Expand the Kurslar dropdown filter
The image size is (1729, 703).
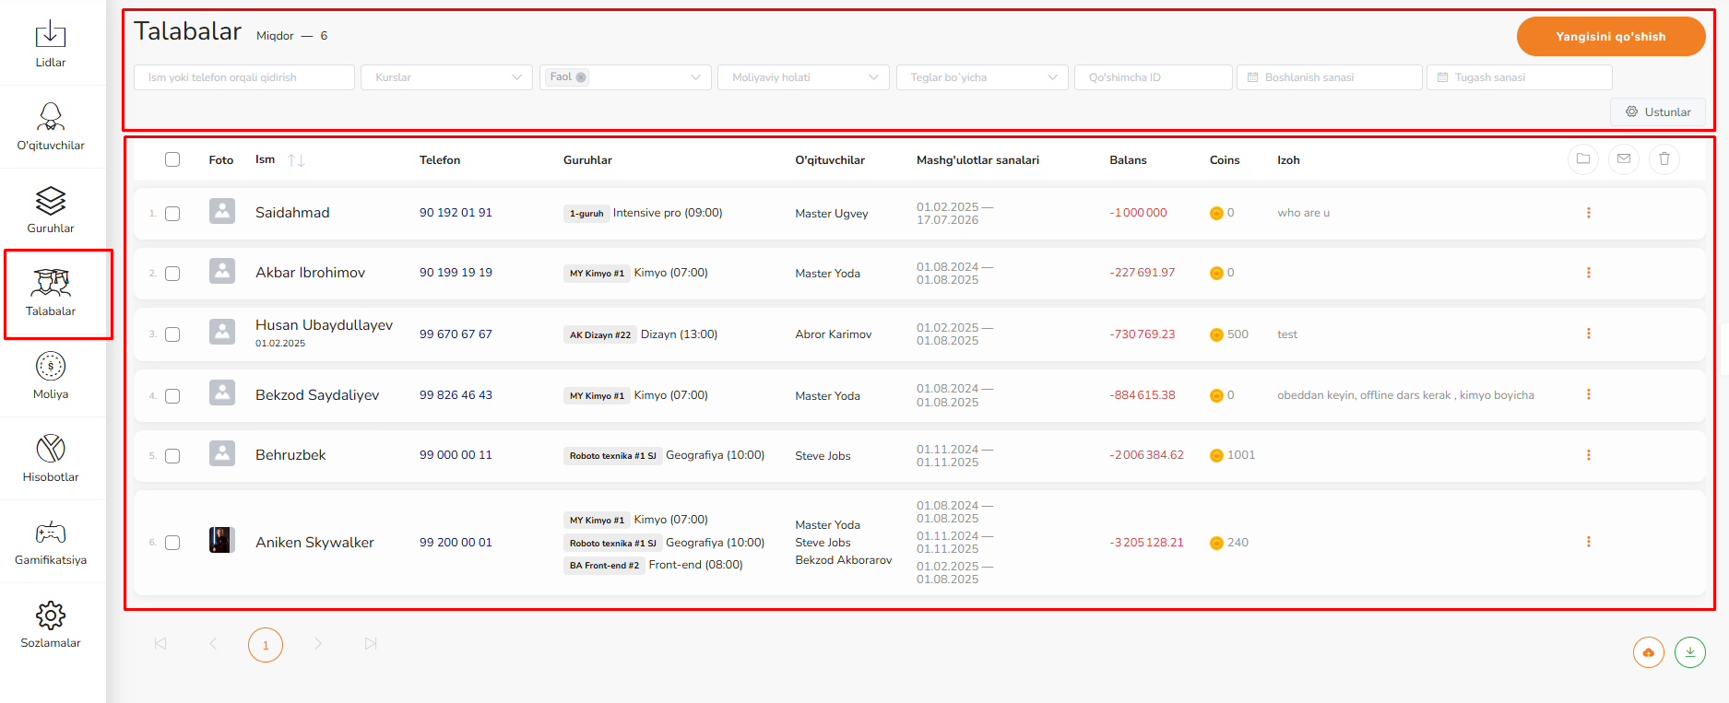tap(447, 77)
